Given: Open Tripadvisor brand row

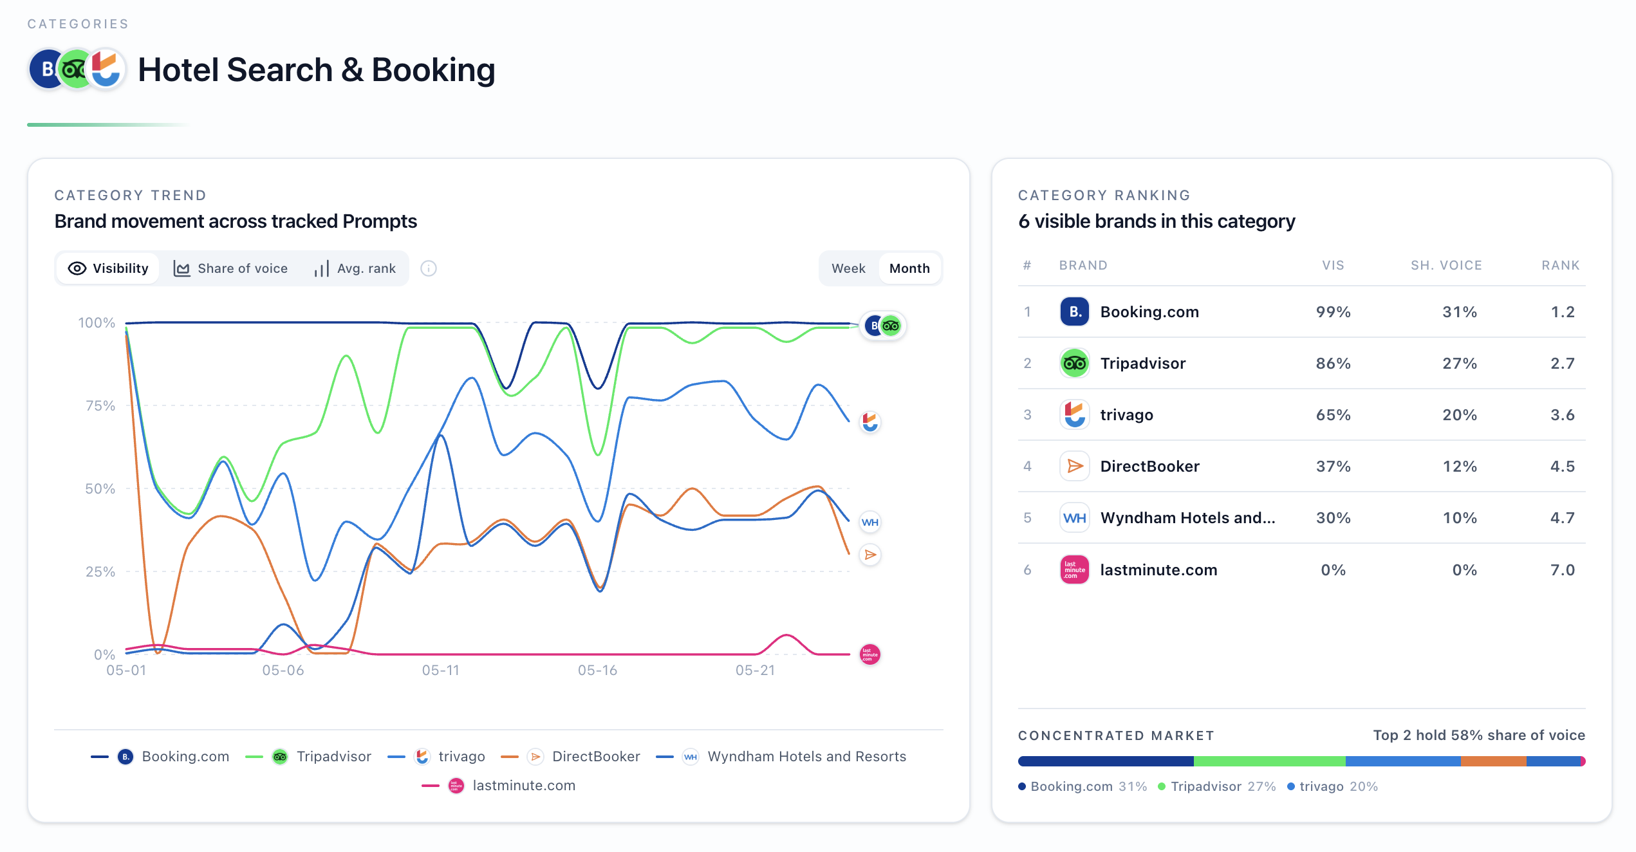Looking at the screenshot, I should (x=1301, y=363).
